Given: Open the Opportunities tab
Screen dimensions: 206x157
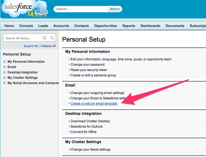Looking at the screenshot, I should 105,26.
